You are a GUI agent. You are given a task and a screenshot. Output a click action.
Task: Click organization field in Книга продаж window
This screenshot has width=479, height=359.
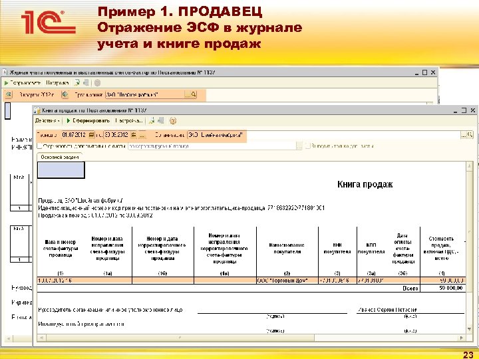pyautogui.click(x=324, y=135)
